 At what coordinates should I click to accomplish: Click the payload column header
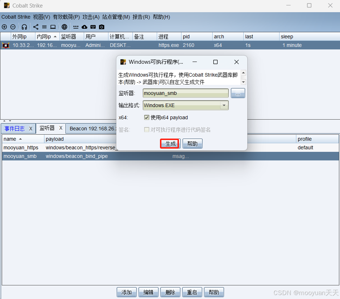pyautogui.click(x=80, y=139)
